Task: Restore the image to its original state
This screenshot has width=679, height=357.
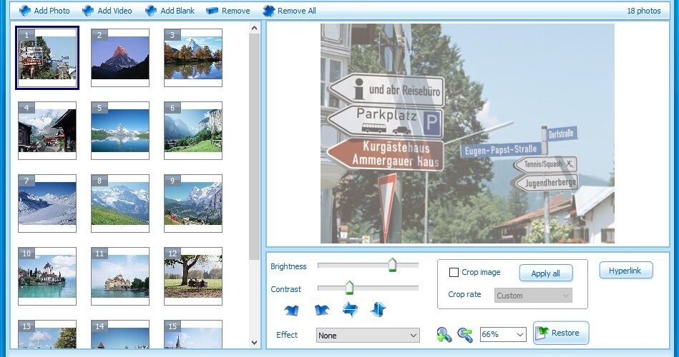Action: click(x=561, y=333)
